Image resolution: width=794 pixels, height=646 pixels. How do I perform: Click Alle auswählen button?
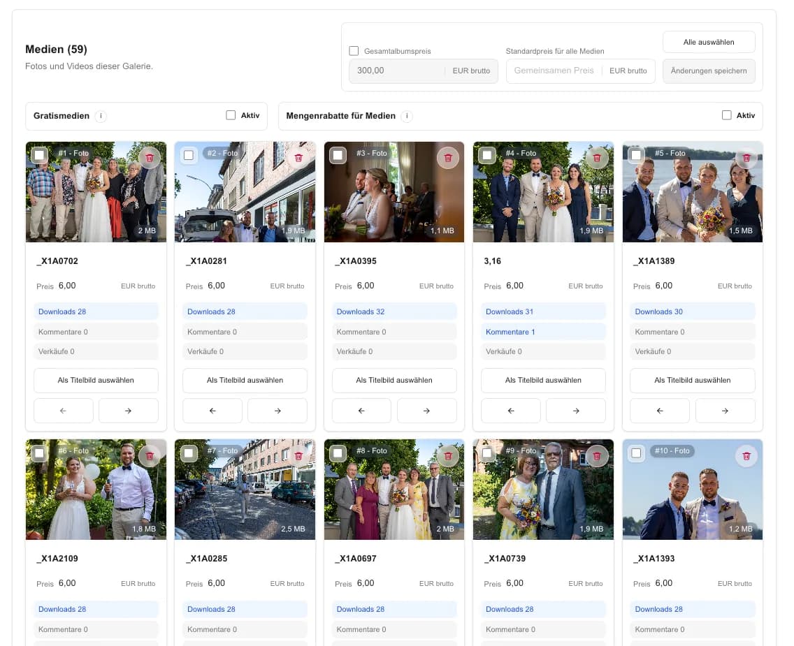[709, 42]
